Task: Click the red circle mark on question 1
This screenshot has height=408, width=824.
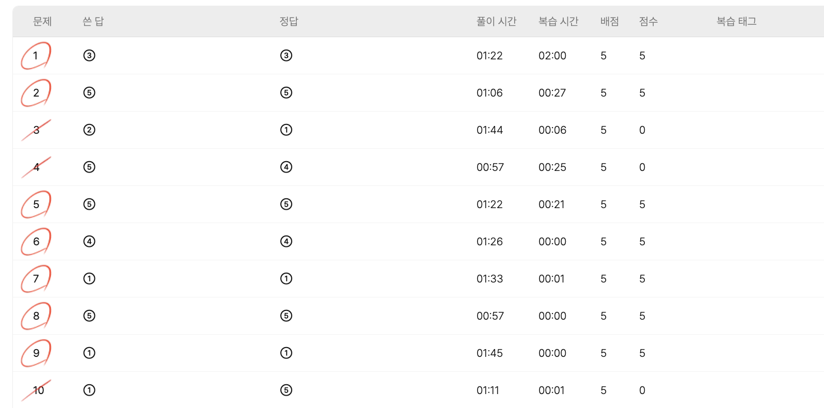Action: pos(36,55)
